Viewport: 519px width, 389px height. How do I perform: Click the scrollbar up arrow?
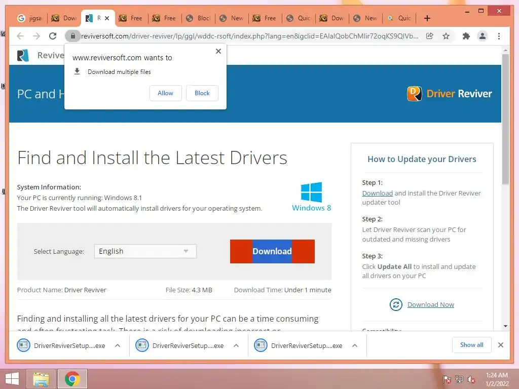click(x=505, y=51)
